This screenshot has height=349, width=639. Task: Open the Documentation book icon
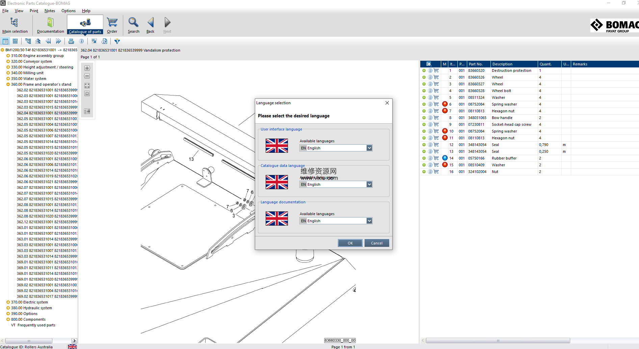(x=50, y=23)
